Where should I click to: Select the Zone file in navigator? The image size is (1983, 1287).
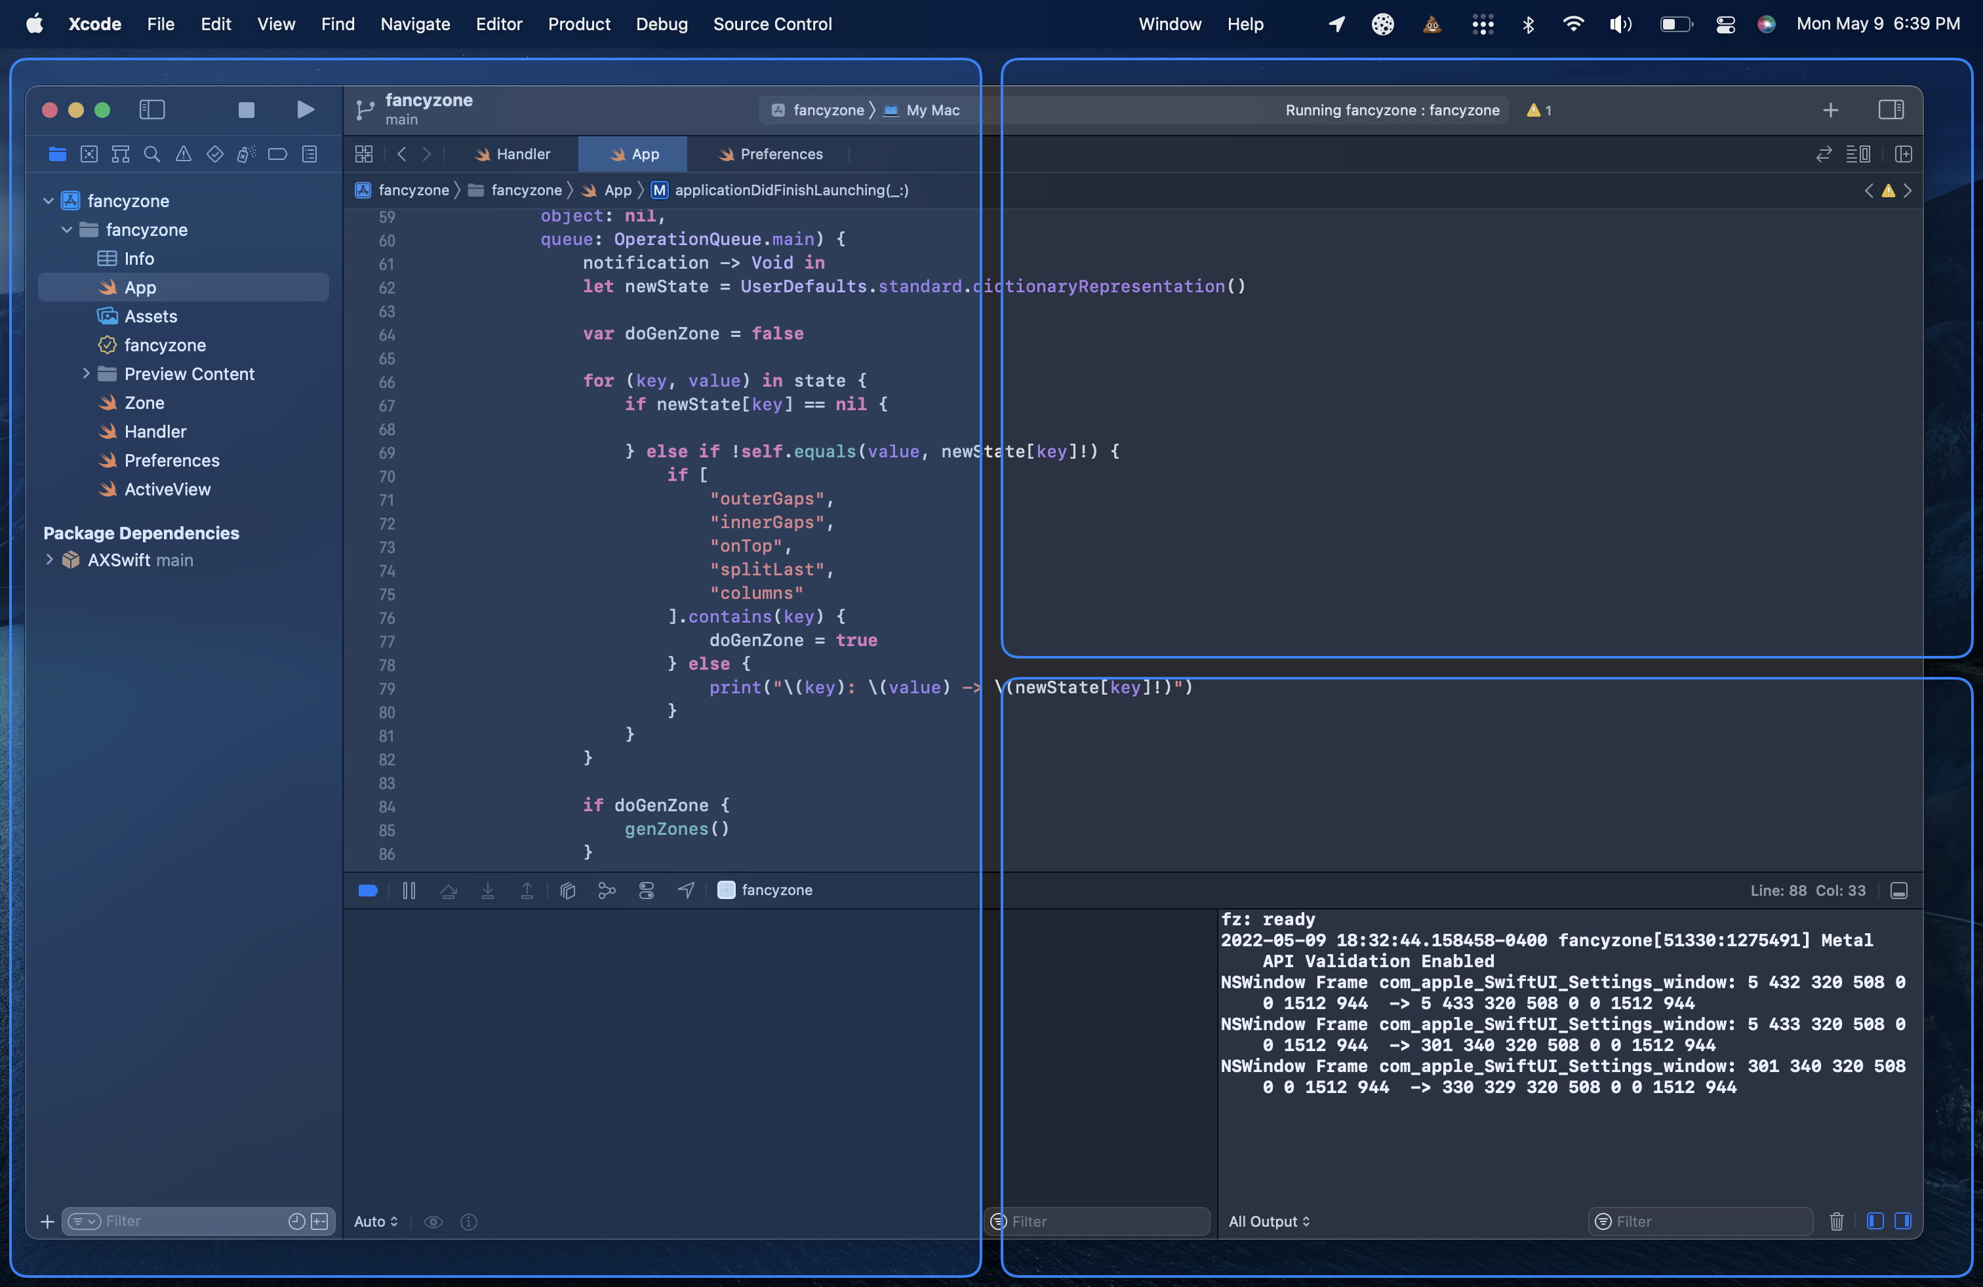144,403
